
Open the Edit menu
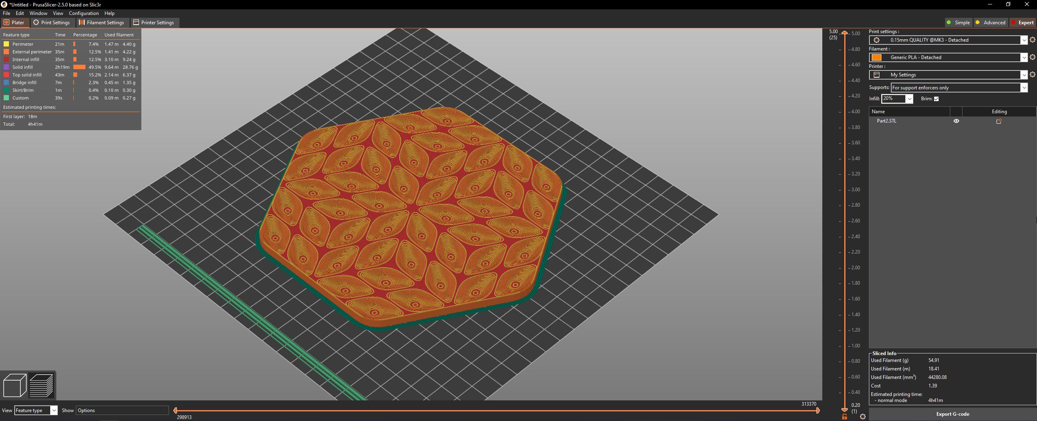point(20,13)
